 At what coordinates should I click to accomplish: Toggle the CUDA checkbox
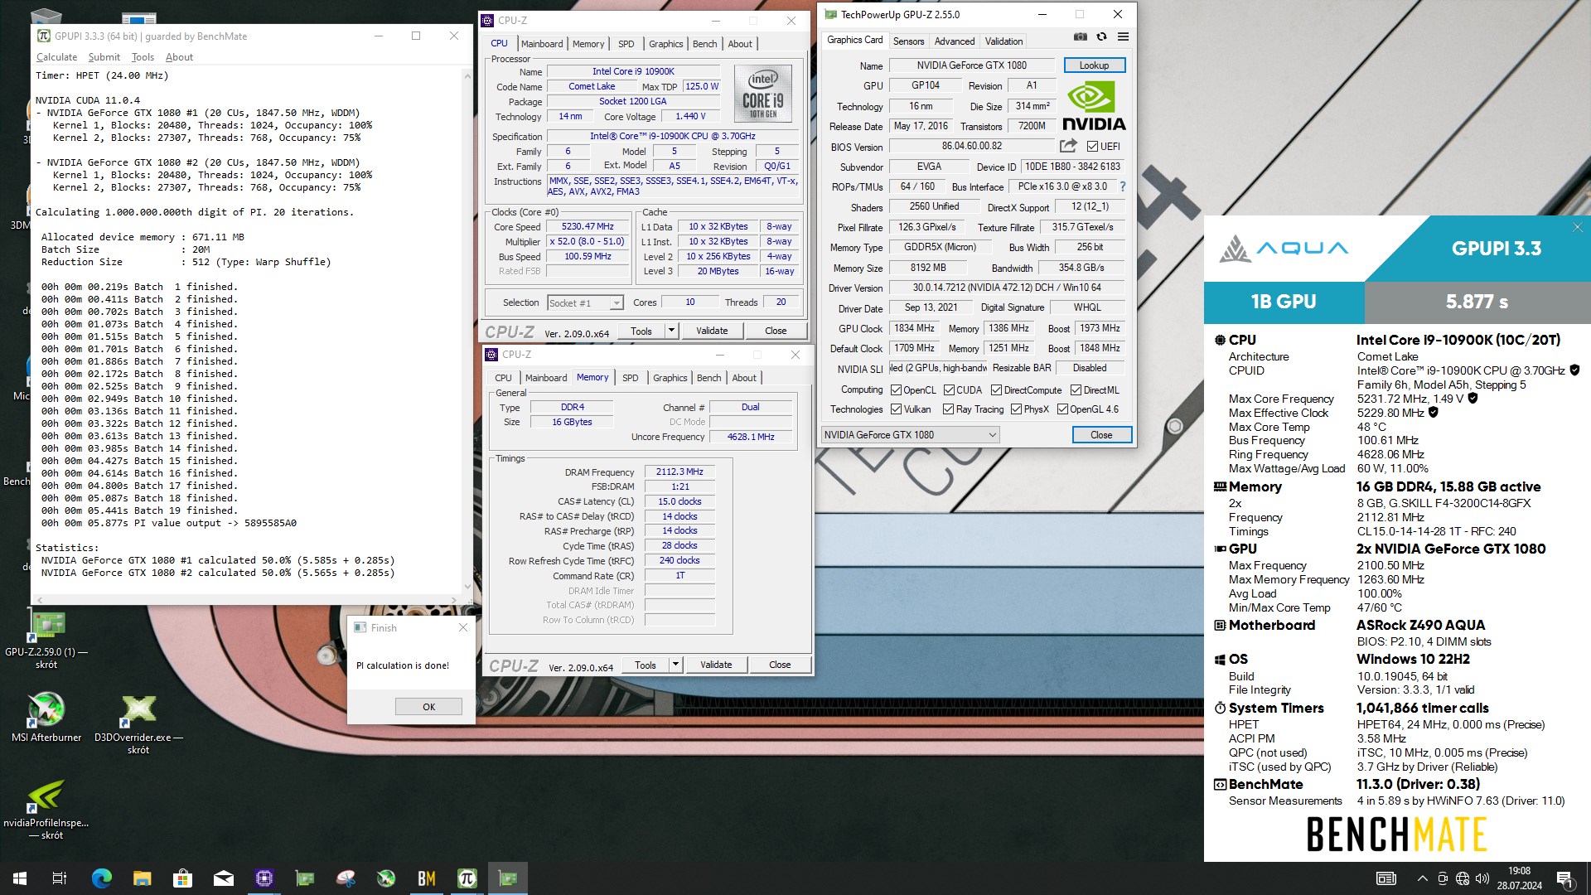click(x=949, y=390)
